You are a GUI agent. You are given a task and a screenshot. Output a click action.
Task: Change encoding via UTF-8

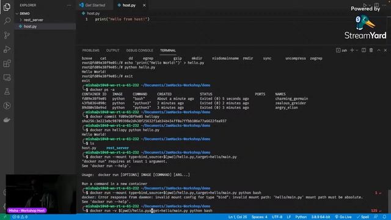coord(277,217)
